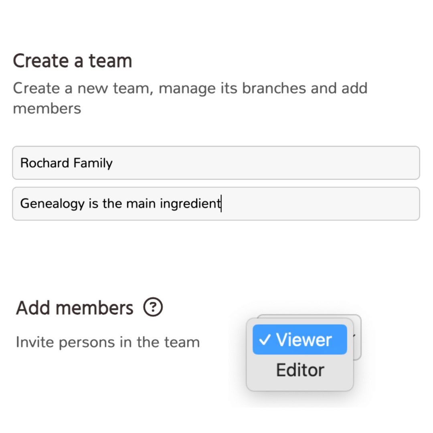Click the Invite persons in the team text

pyautogui.click(x=108, y=342)
